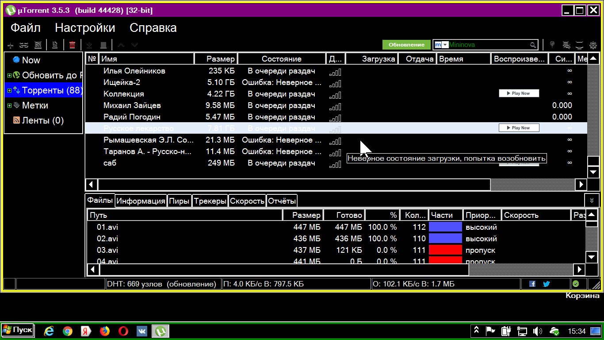Click the blue pieces bar of 01.avi
Image resolution: width=604 pixels, height=340 pixels.
click(446, 227)
